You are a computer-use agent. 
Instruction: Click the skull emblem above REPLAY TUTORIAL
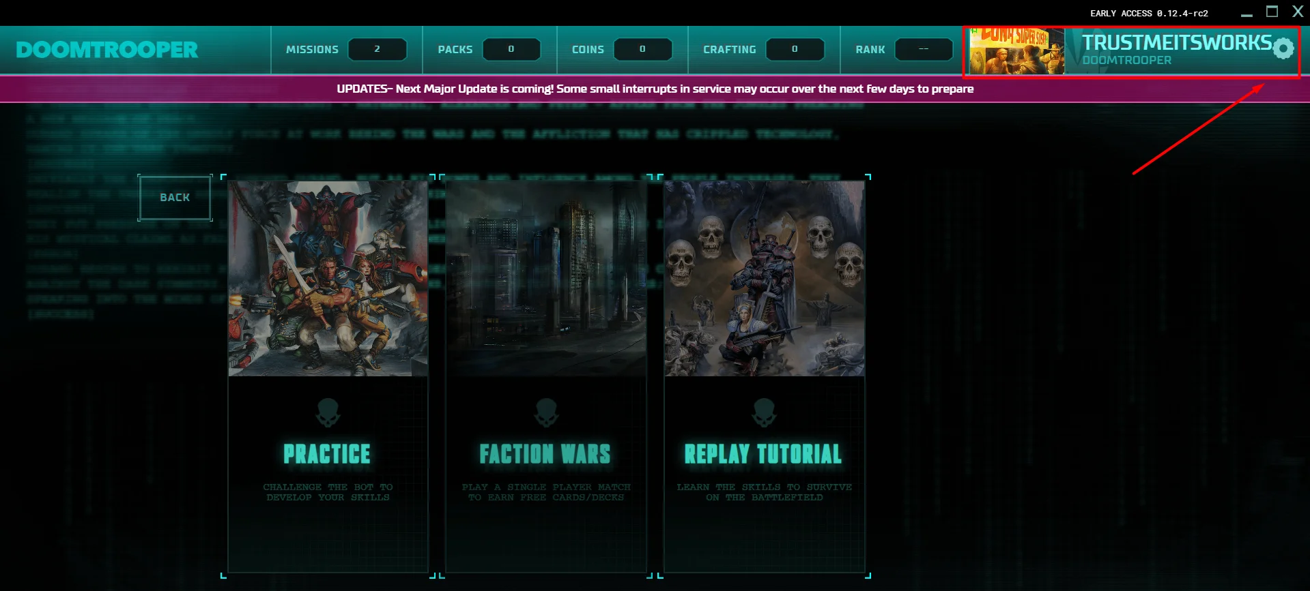pyautogui.click(x=765, y=412)
